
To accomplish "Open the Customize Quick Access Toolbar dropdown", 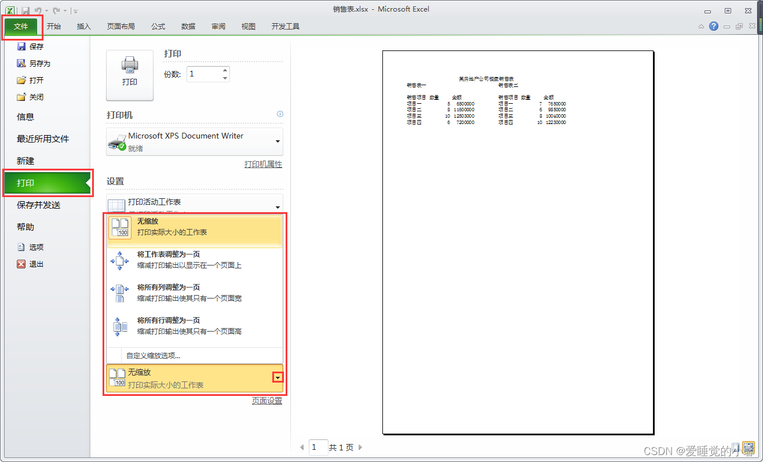I will click(x=76, y=11).
